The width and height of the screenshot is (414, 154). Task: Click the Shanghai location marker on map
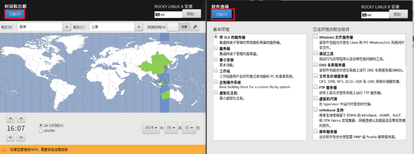(165, 68)
